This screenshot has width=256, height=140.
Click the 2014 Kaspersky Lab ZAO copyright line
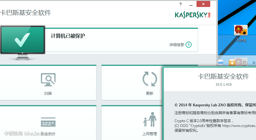point(215,105)
